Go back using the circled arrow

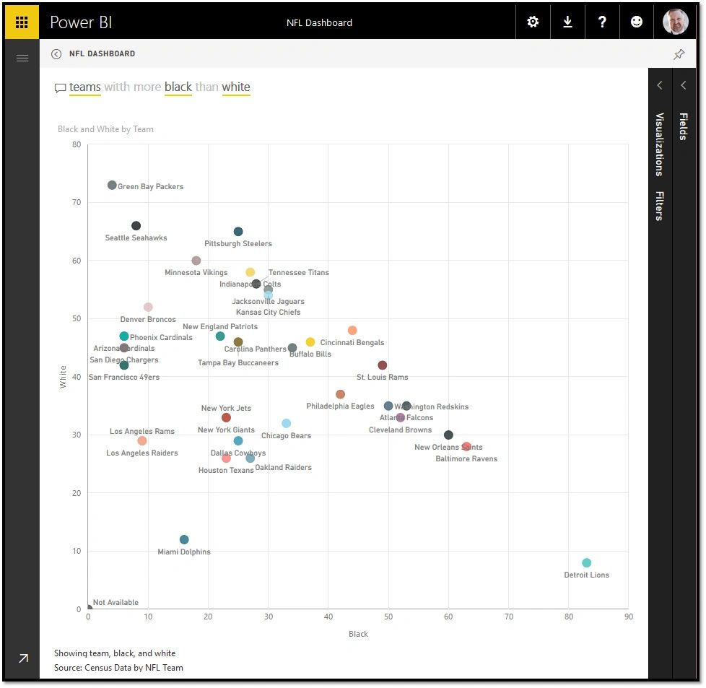click(56, 54)
